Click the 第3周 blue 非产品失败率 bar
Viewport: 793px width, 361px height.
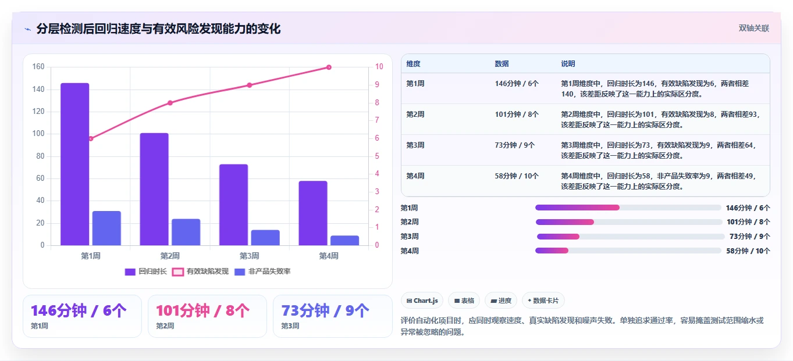click(265, 238)
